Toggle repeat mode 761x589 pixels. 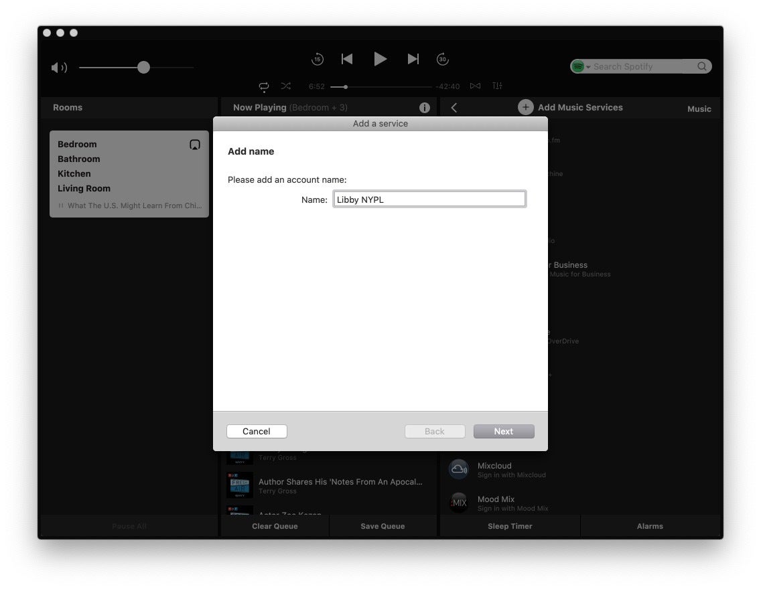(263, 86)
